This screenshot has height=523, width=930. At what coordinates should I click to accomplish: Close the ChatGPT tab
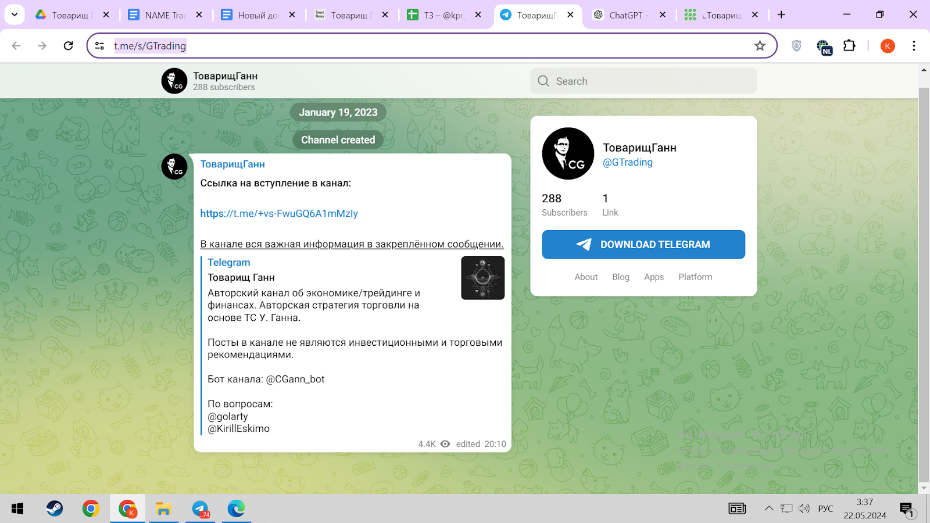tap(663, 15)
